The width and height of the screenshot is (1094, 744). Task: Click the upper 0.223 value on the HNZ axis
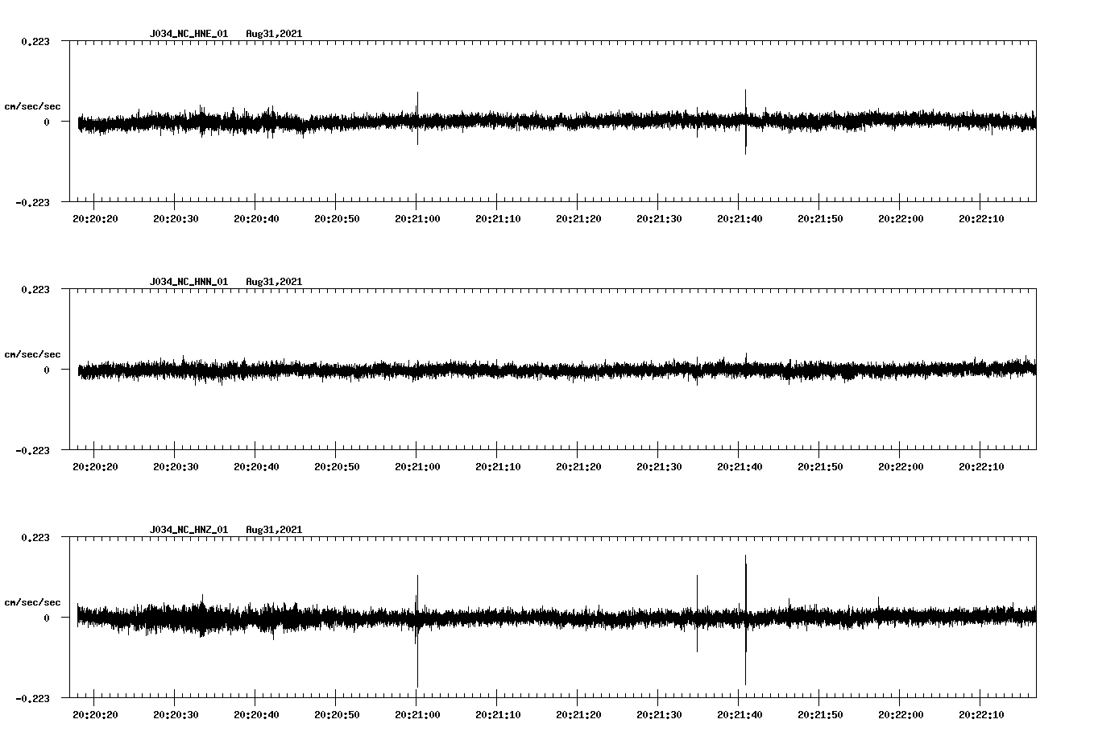pos(35,537)
